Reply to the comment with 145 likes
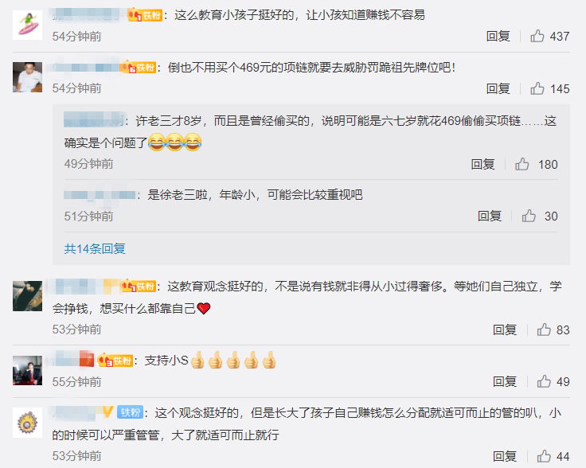 [498, 88]
